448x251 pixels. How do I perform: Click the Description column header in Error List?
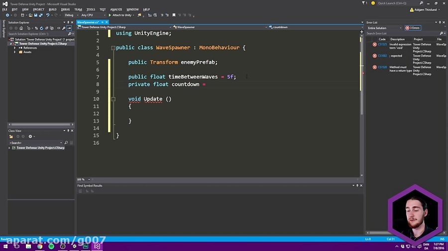point(397,39)
